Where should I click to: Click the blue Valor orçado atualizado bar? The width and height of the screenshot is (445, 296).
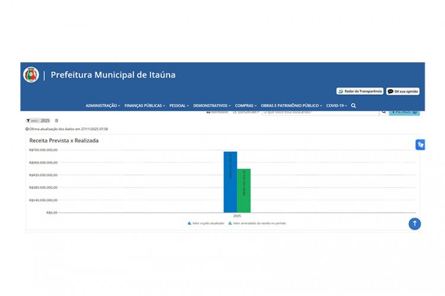pos(230,182)
